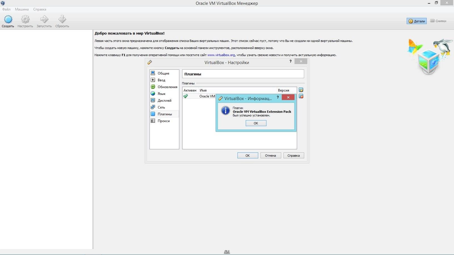
Task: Click the Сбросить down-arrow toolbar icon
Action: [62, 19]
